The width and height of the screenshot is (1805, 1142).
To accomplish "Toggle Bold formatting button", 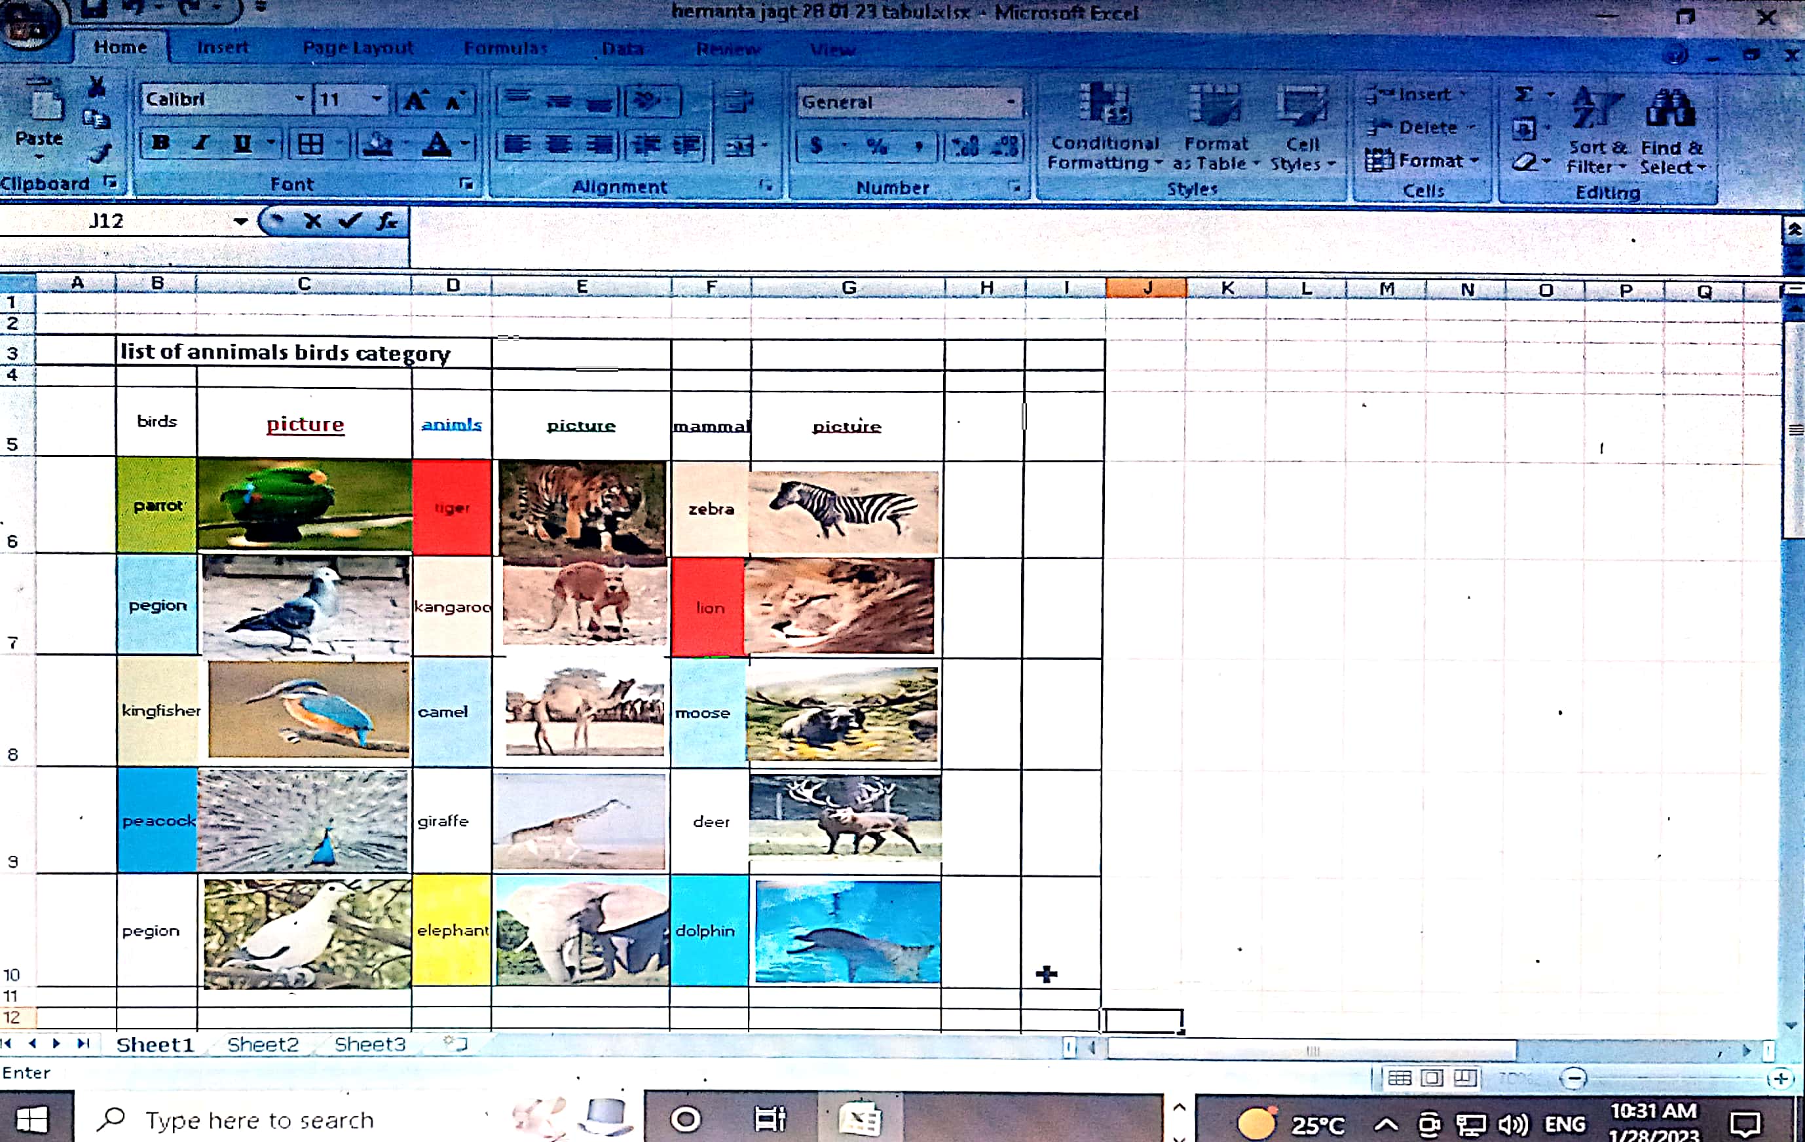I will pyautogui.click(x=160, y=143).
